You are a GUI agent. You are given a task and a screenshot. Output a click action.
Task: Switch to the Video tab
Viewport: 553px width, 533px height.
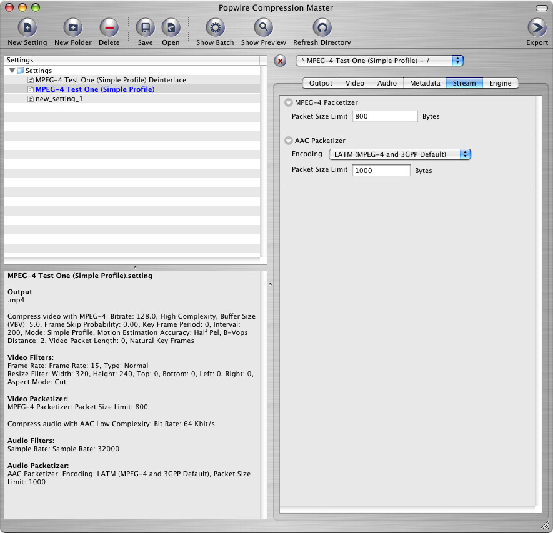tap(354, 83)
